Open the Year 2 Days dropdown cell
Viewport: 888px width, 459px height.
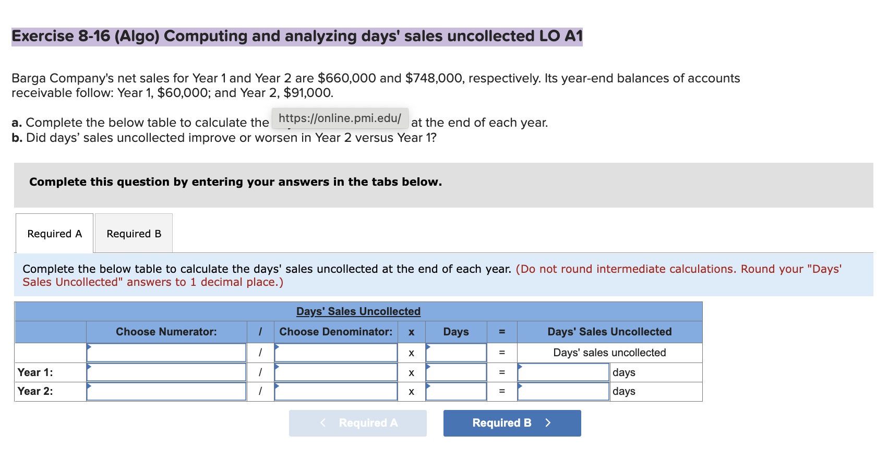(x=455, y=391)
